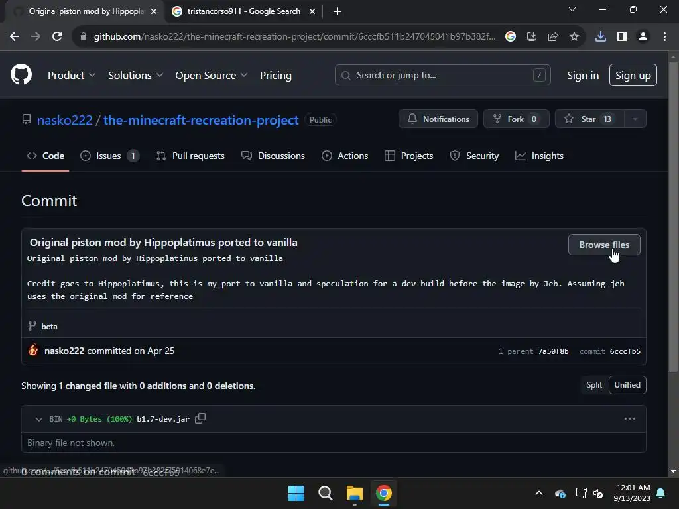
Task: Click nasko222 avatar icon in commit row
Action: point(33,350)
